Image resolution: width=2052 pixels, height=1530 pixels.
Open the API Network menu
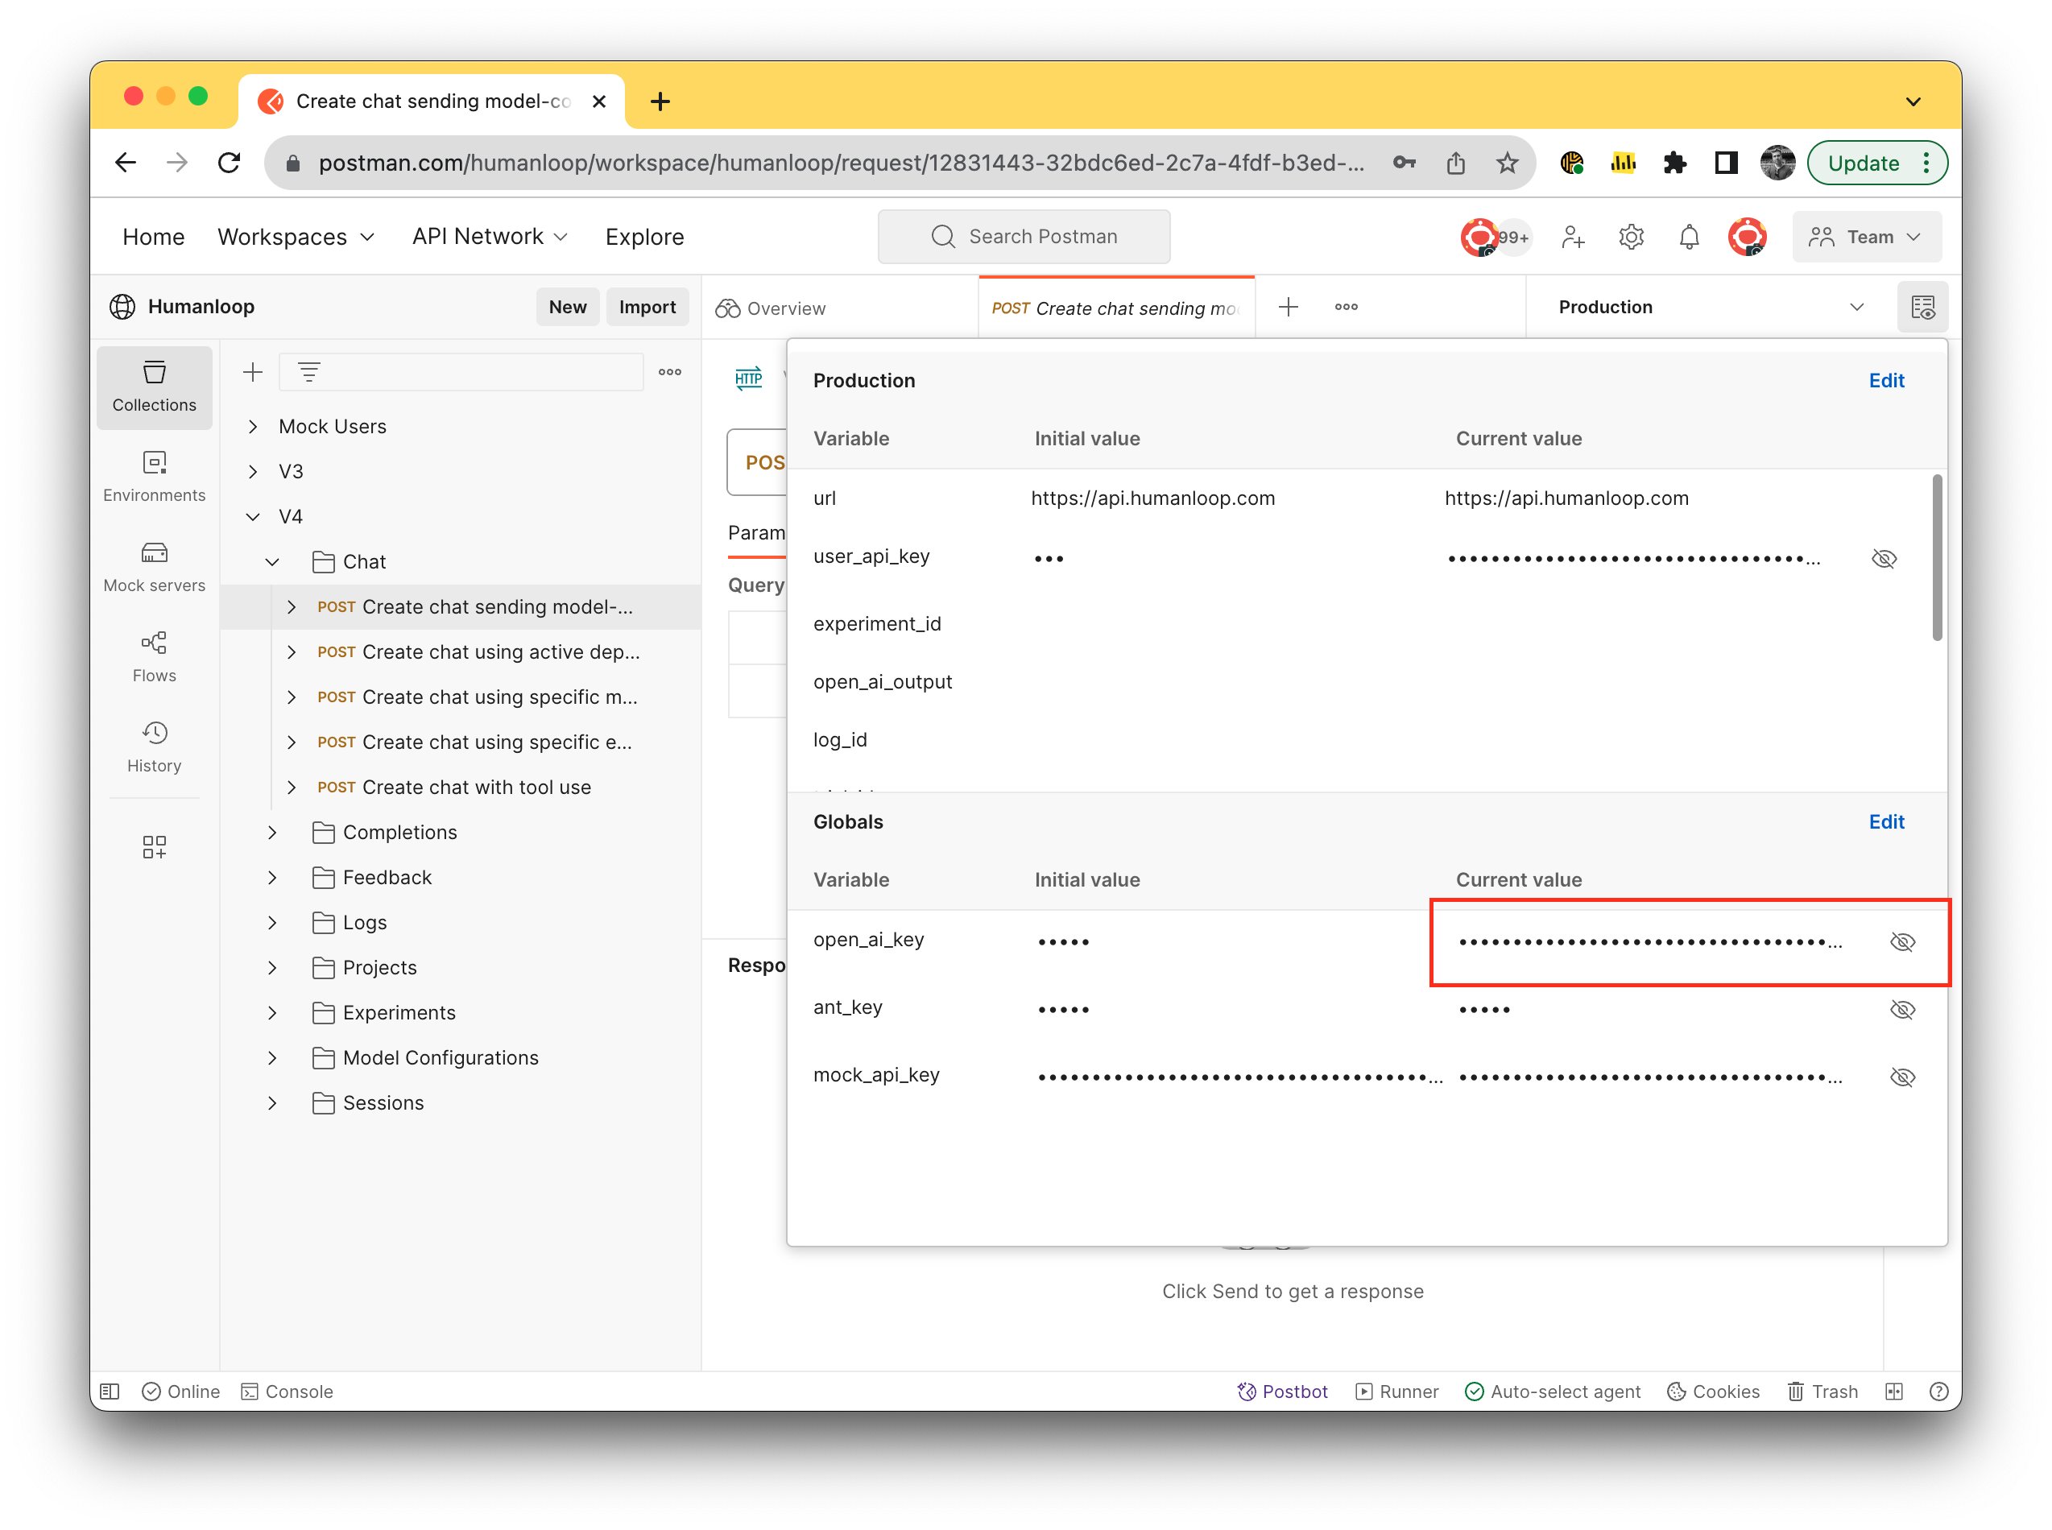tap(489, 236)
